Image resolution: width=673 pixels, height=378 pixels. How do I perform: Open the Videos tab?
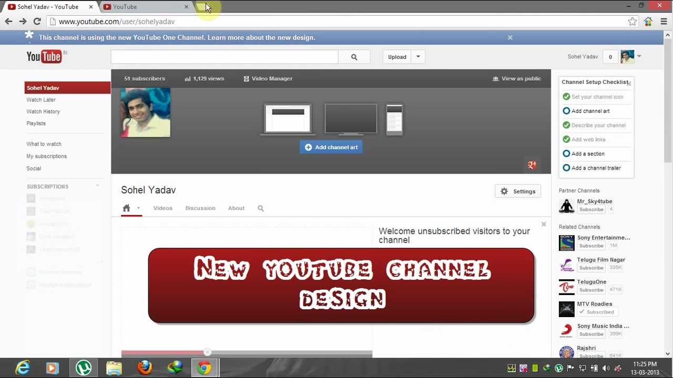162,208
